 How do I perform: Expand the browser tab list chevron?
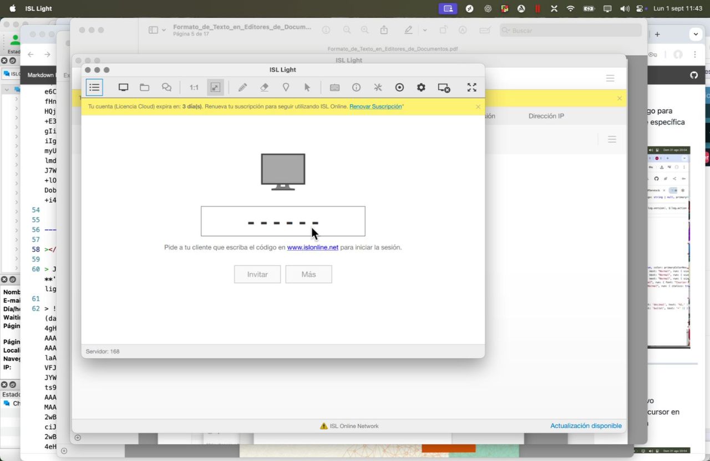click(x=696, y=34)
